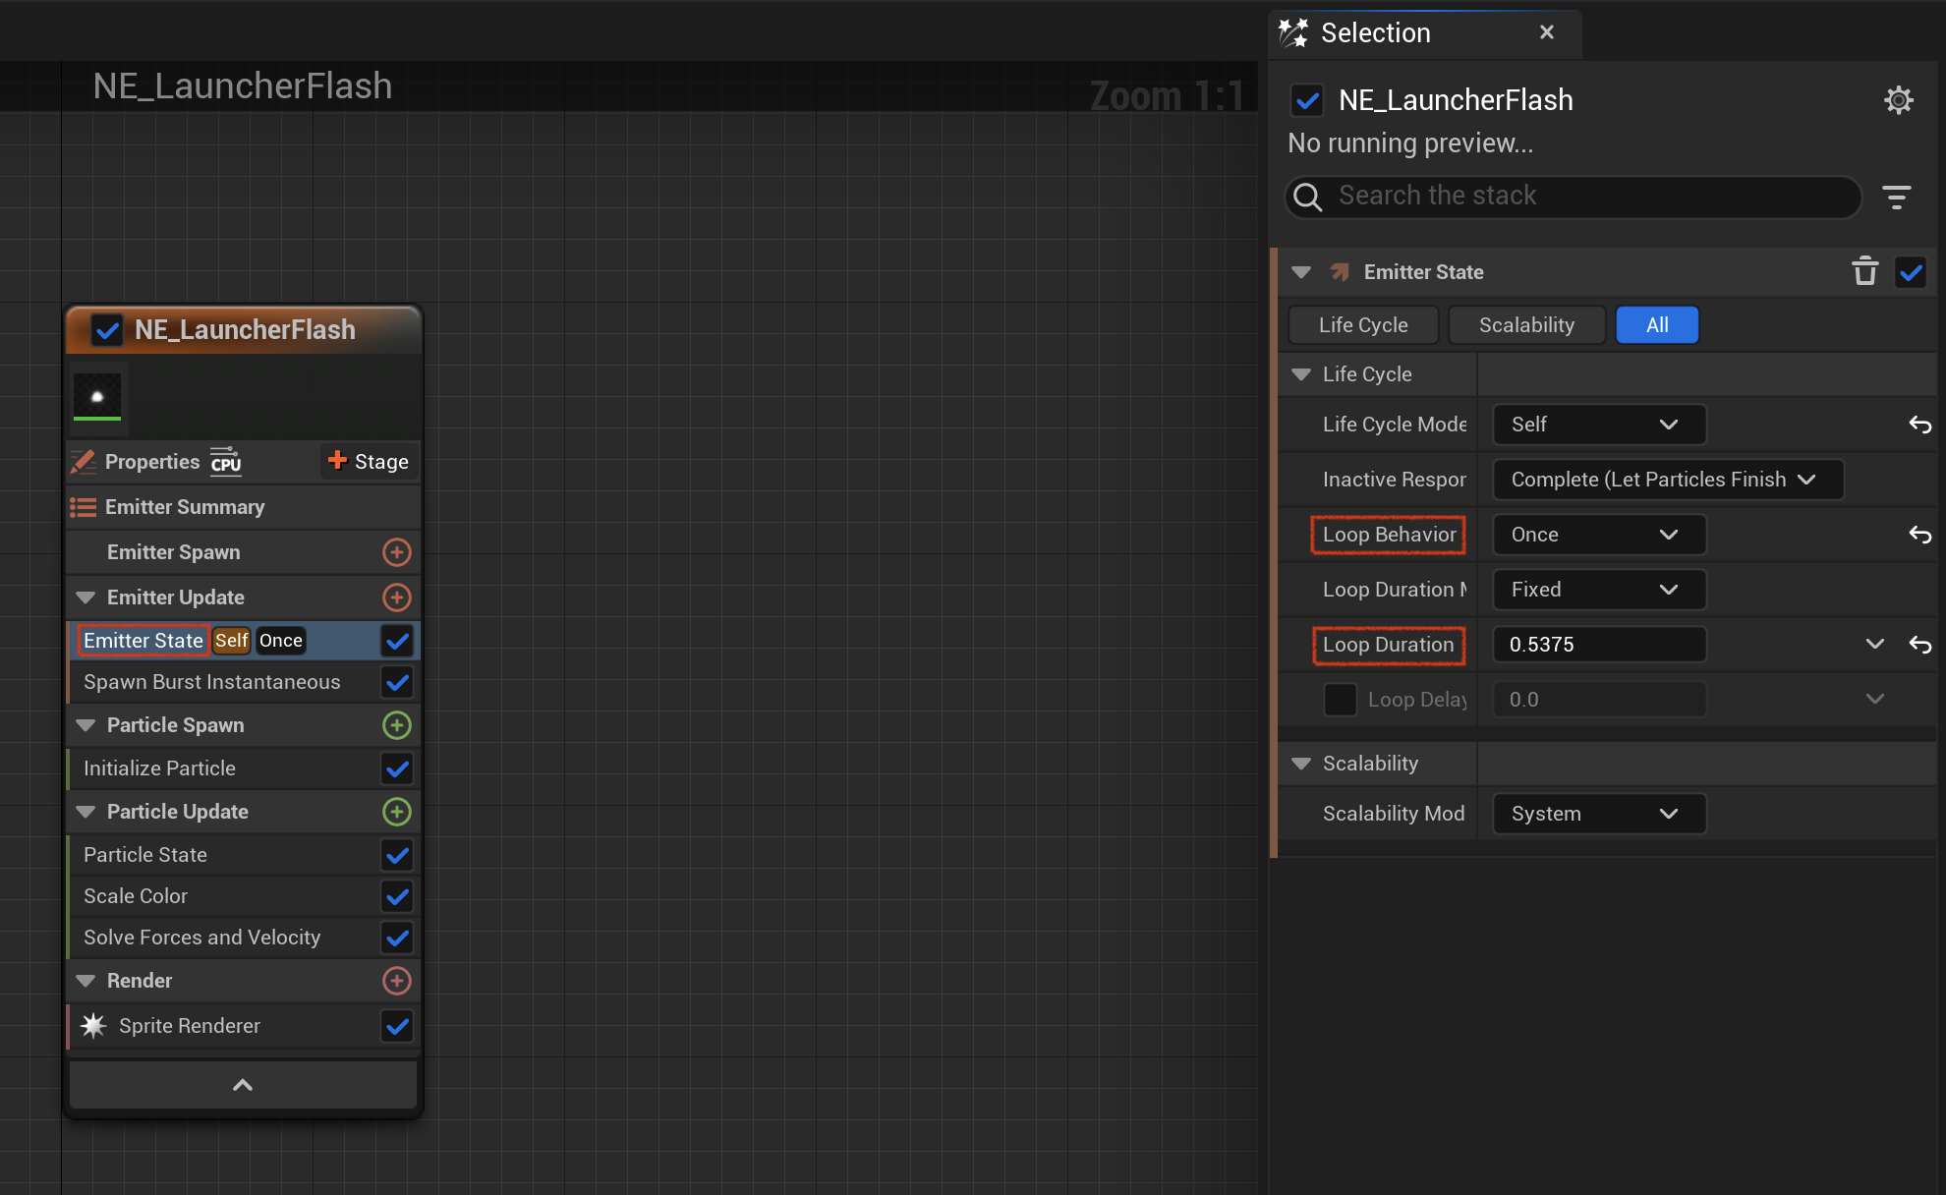Image resolution: width=1946 pixels, height=1195 pixels.
Task: Disable the Spawn Burst Instantaneous module checkbox
Action: [x=397, y=682]
